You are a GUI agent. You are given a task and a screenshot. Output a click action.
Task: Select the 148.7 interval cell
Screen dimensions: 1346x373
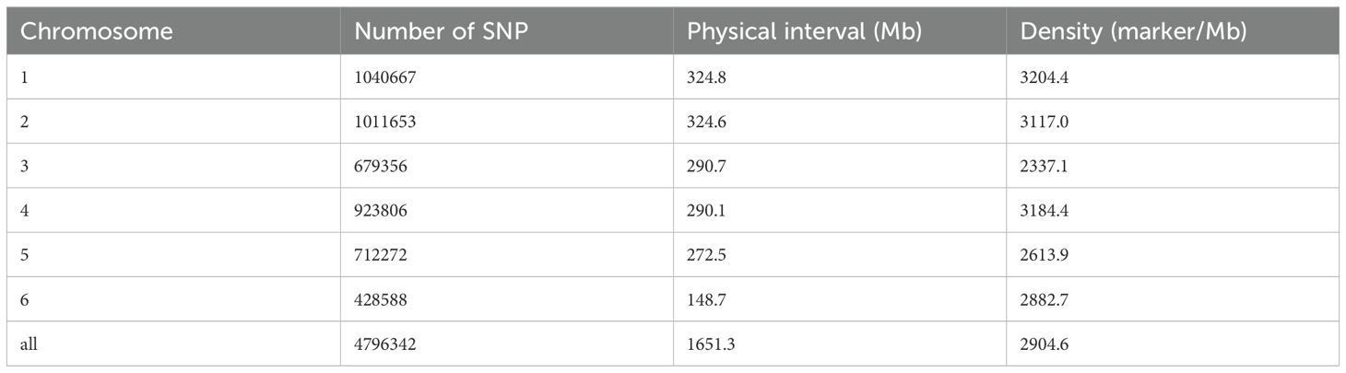point(705,299)
